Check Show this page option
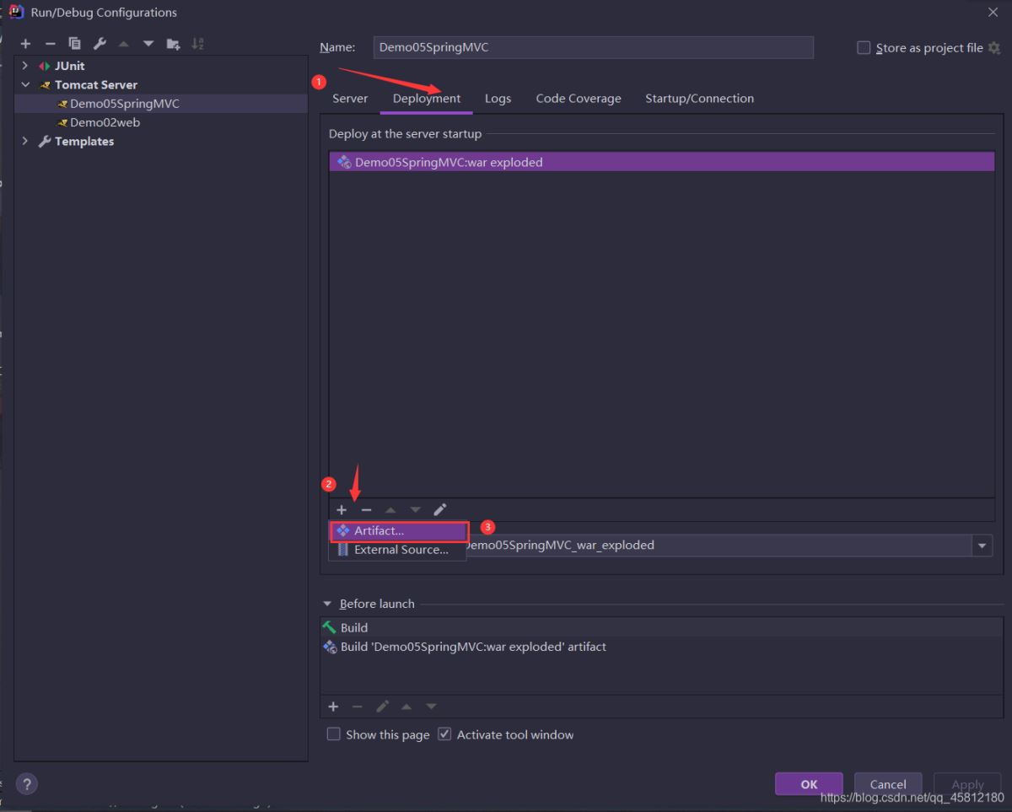Viewport: 1012px width, 812px height. pyautogui.click(x=334, y=734)
